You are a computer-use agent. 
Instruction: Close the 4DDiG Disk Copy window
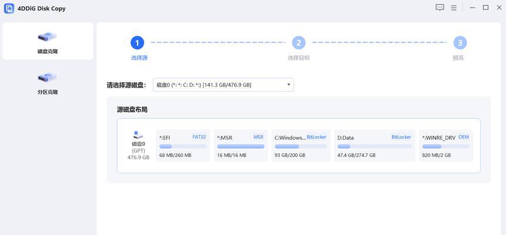[499, 8]
